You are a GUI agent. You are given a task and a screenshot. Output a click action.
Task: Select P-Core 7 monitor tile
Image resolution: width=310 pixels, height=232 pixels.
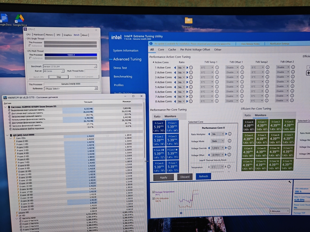click(x=173, y=166)
